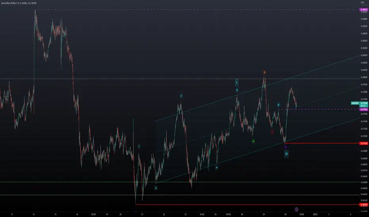Select the green corrective label A

pyautogui.click(x=253, y=141)
